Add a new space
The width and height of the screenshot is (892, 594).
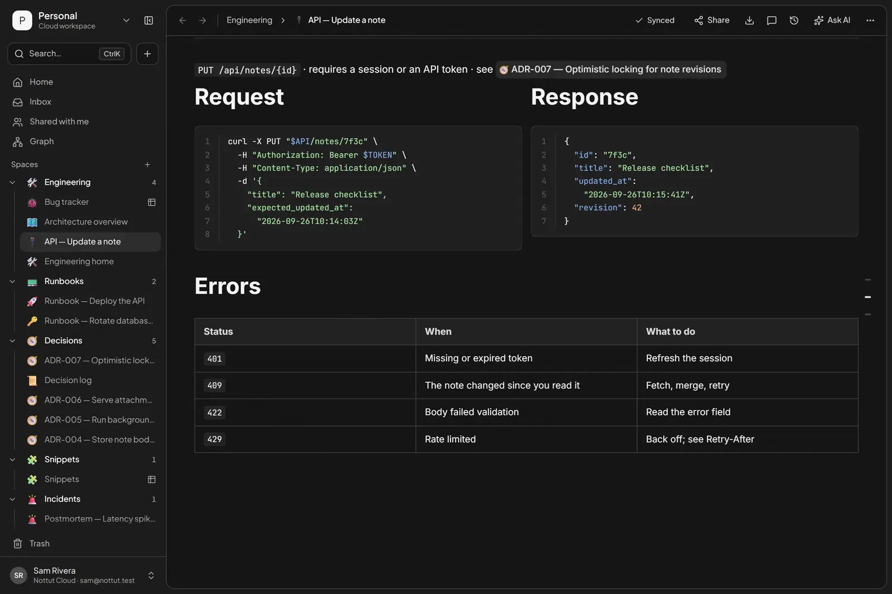(x=147, y=165)
